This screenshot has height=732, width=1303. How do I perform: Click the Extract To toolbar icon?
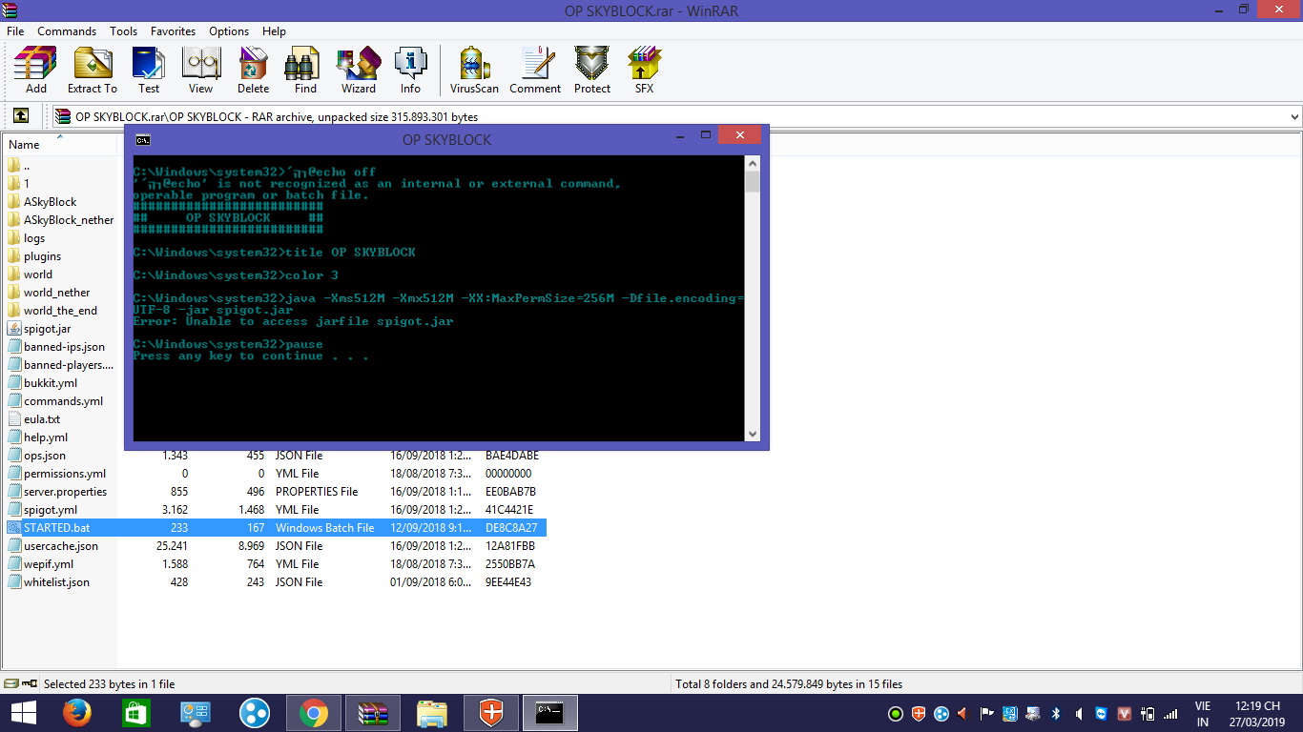click(x=92, y=71)
